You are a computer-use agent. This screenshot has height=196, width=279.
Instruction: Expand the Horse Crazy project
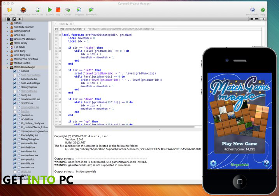tap(7, 43)
